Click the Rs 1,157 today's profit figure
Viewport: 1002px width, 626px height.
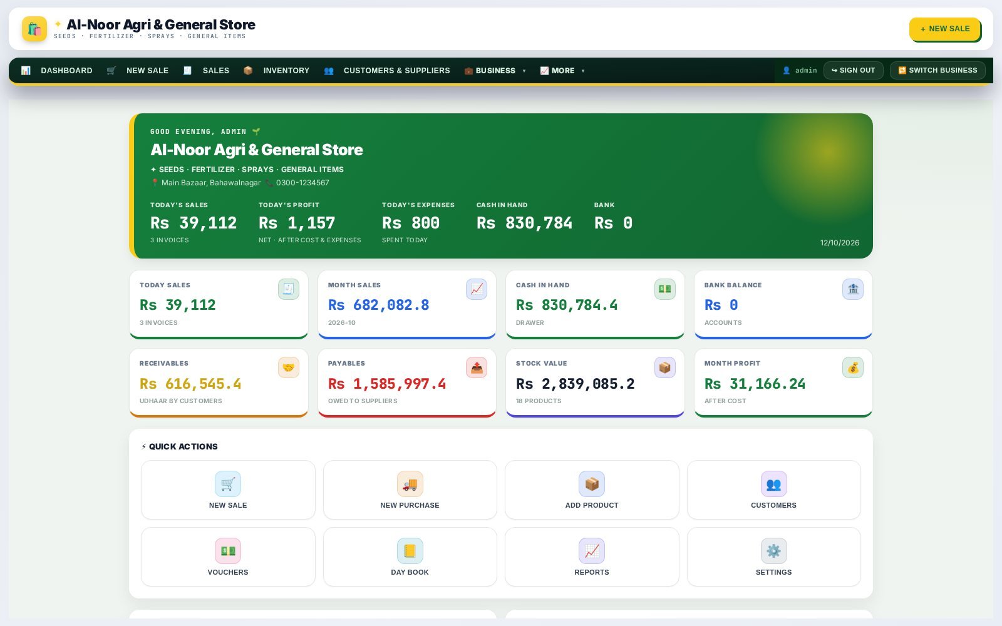297,223
